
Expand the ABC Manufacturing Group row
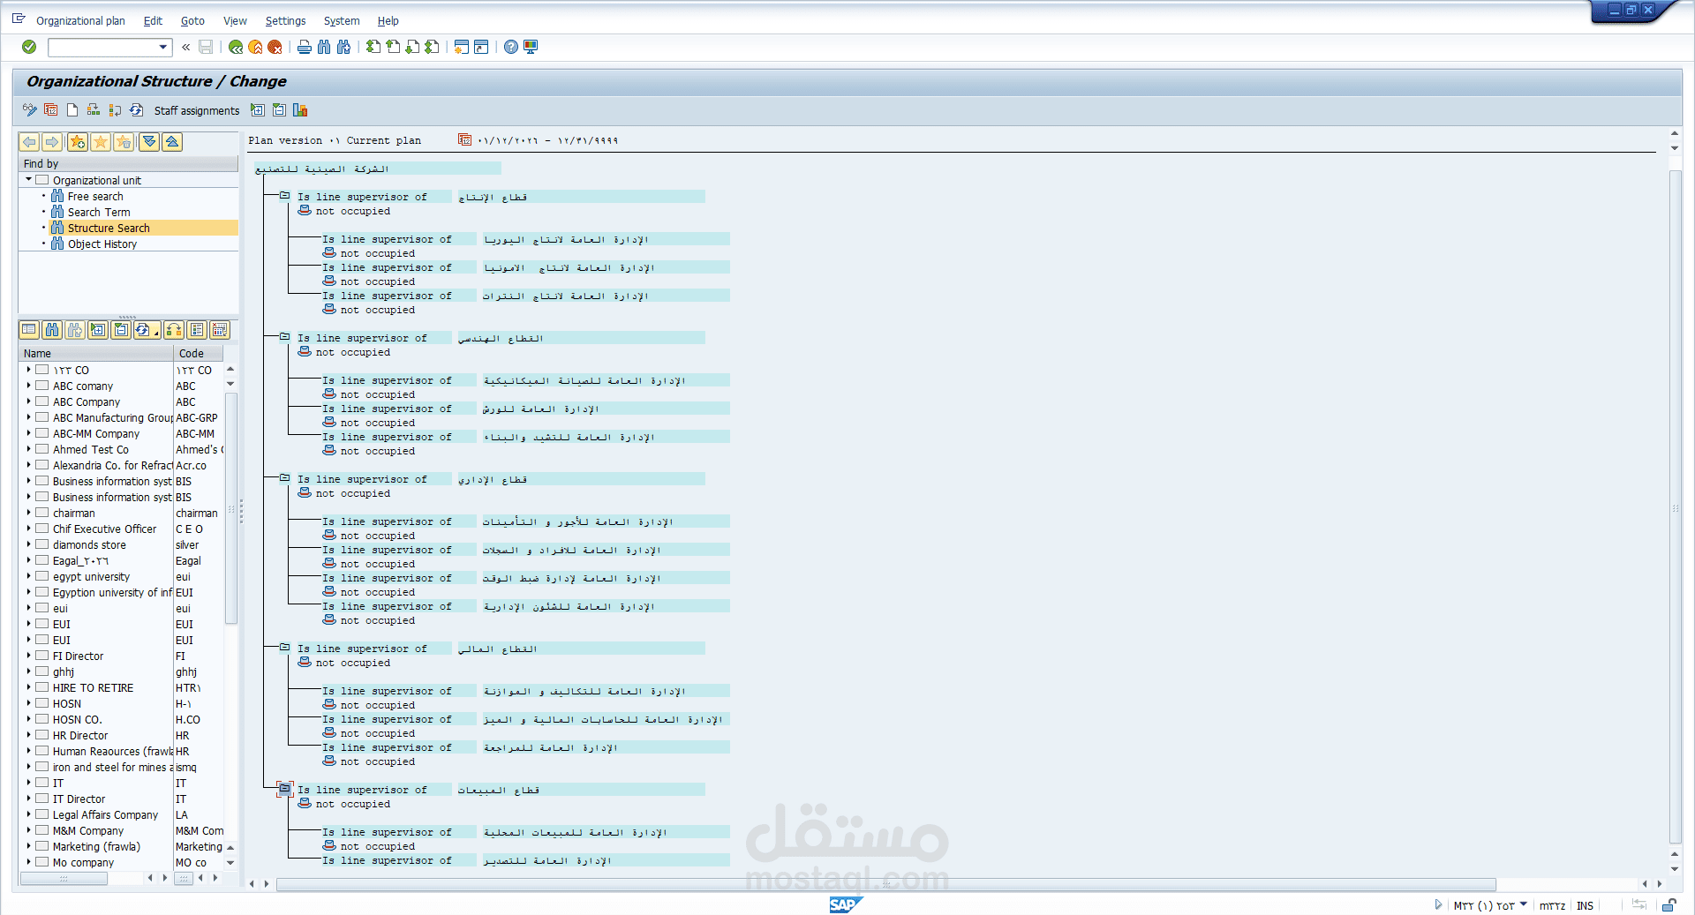tap(28, 417)
